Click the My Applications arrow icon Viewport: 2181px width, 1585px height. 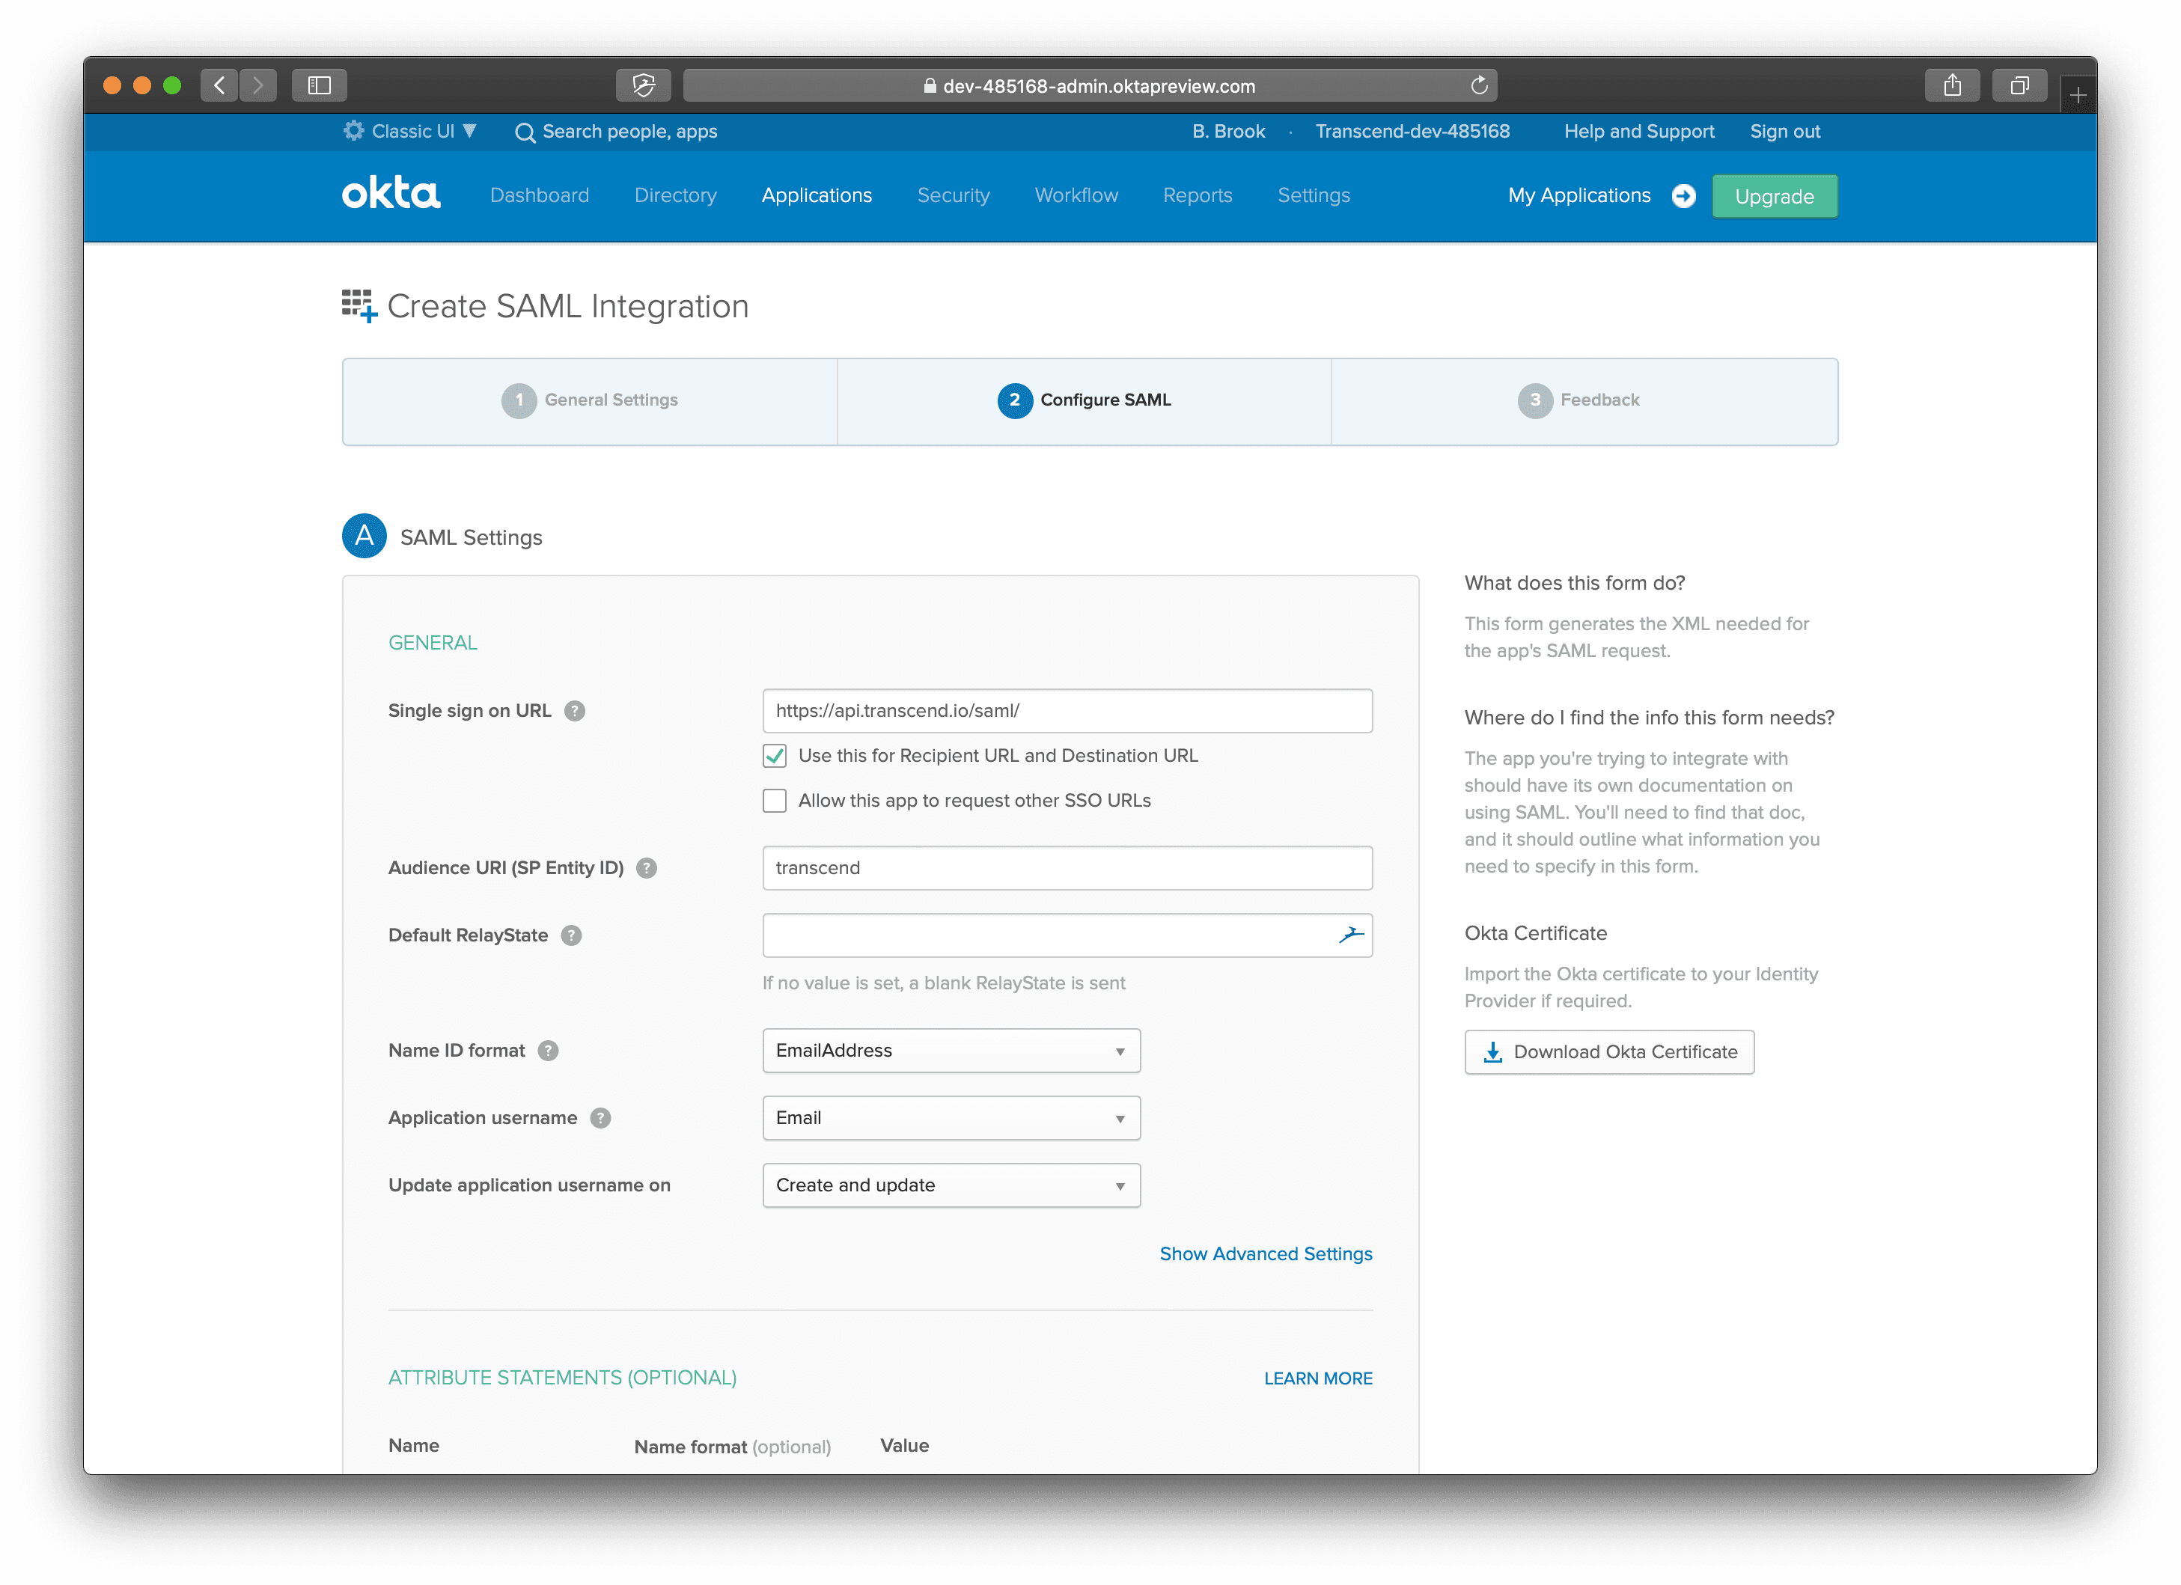[x=1683, y=196]
